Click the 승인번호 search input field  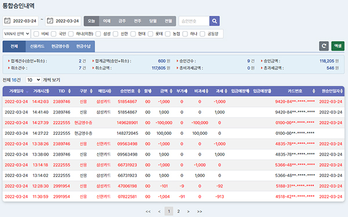click(x=194, y=21)
